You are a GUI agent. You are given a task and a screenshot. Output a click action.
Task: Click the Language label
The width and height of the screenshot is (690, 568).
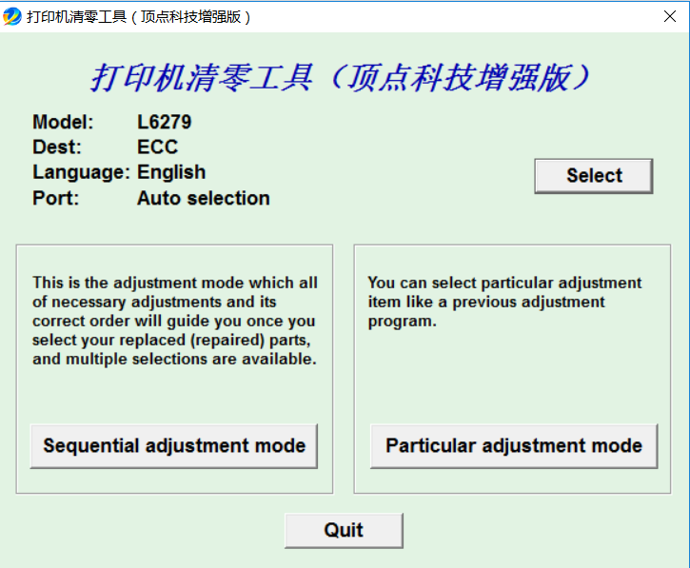(80, 172)
